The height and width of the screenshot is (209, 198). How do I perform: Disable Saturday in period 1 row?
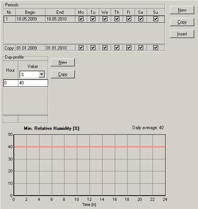(x=141, y=19)
